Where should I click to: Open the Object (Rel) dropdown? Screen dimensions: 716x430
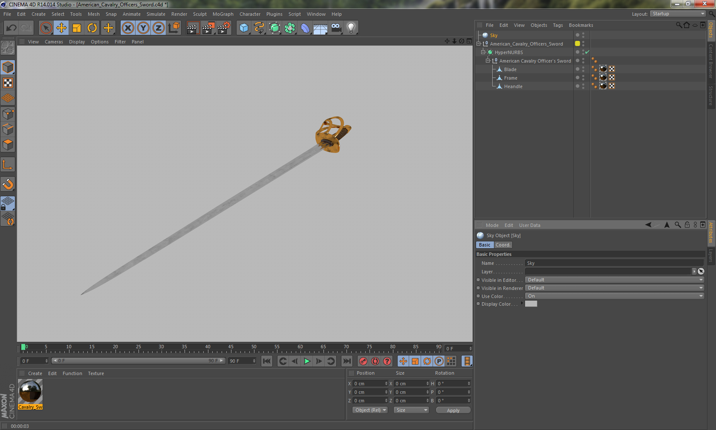pyautogui.click(x=370, y=410)
